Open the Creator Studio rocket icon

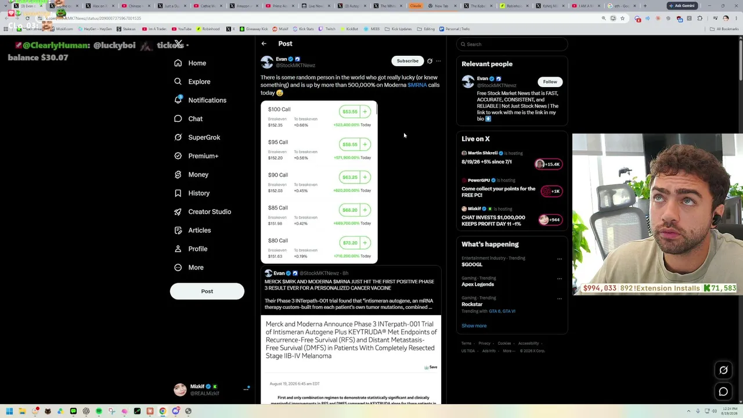178,212
